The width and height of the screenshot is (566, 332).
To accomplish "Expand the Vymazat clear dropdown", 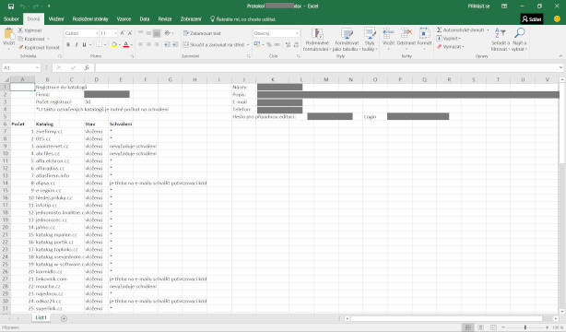I will (463, 47).
